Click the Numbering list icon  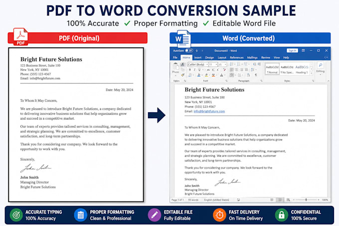[x=239, y=64]
